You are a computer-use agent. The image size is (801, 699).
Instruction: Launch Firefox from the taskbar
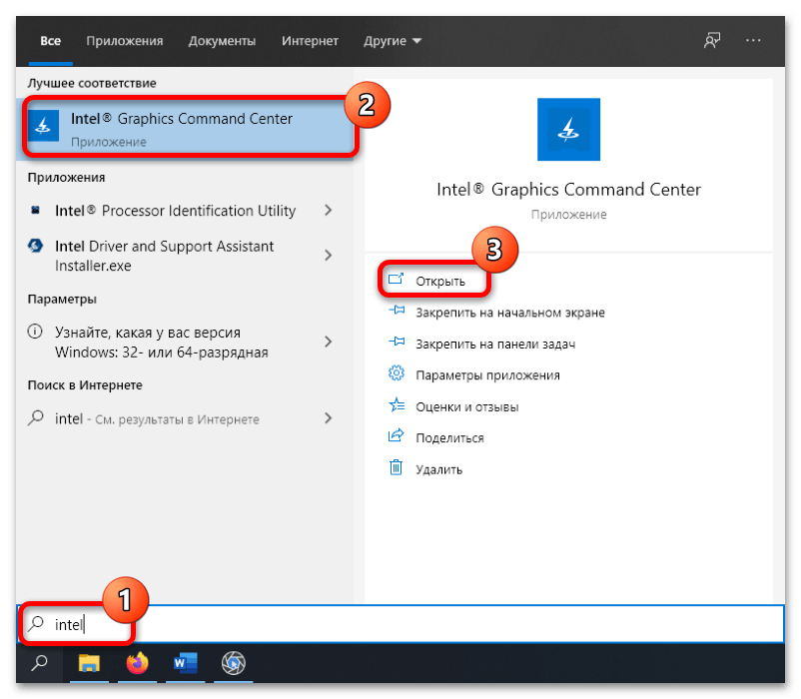pos(137,662)
